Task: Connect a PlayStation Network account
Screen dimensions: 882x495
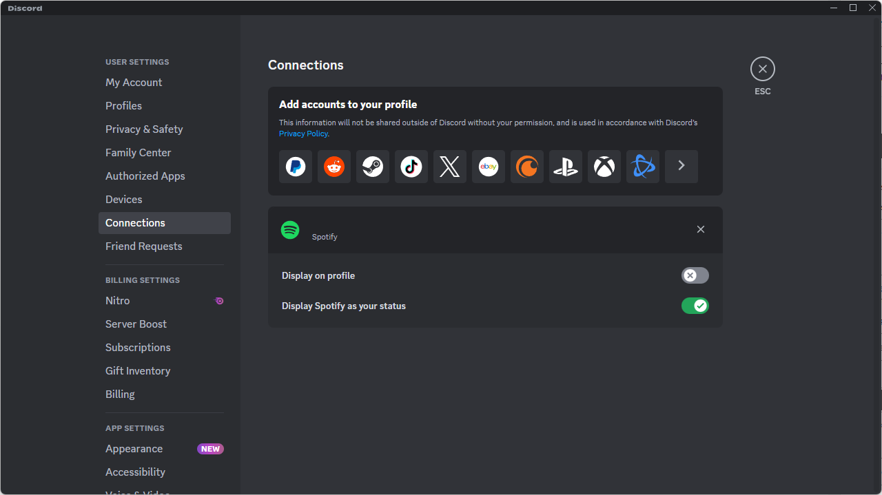Action: (x=566, y=167)
